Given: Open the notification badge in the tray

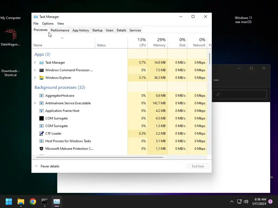Looking at the screenshot, I should coord(270,201).
